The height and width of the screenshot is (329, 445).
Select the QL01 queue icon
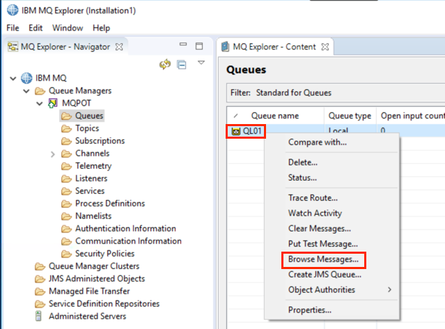point(235,131)
